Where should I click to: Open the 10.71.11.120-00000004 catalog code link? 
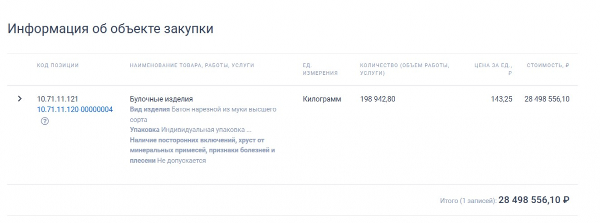tap(75, 109)
